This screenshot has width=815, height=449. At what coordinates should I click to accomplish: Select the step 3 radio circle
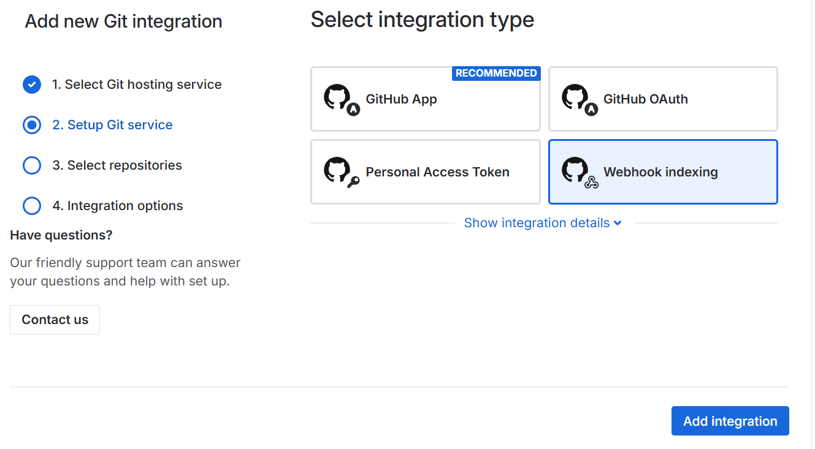point(32,165)
